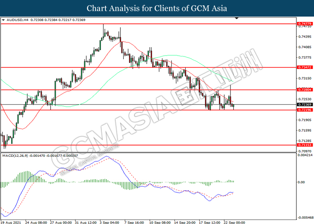Select the 0.71153 support price label
Screen dimensions: 314x224
tap(305, 145)
